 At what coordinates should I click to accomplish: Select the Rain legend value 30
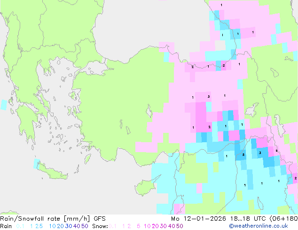point(69,226)
